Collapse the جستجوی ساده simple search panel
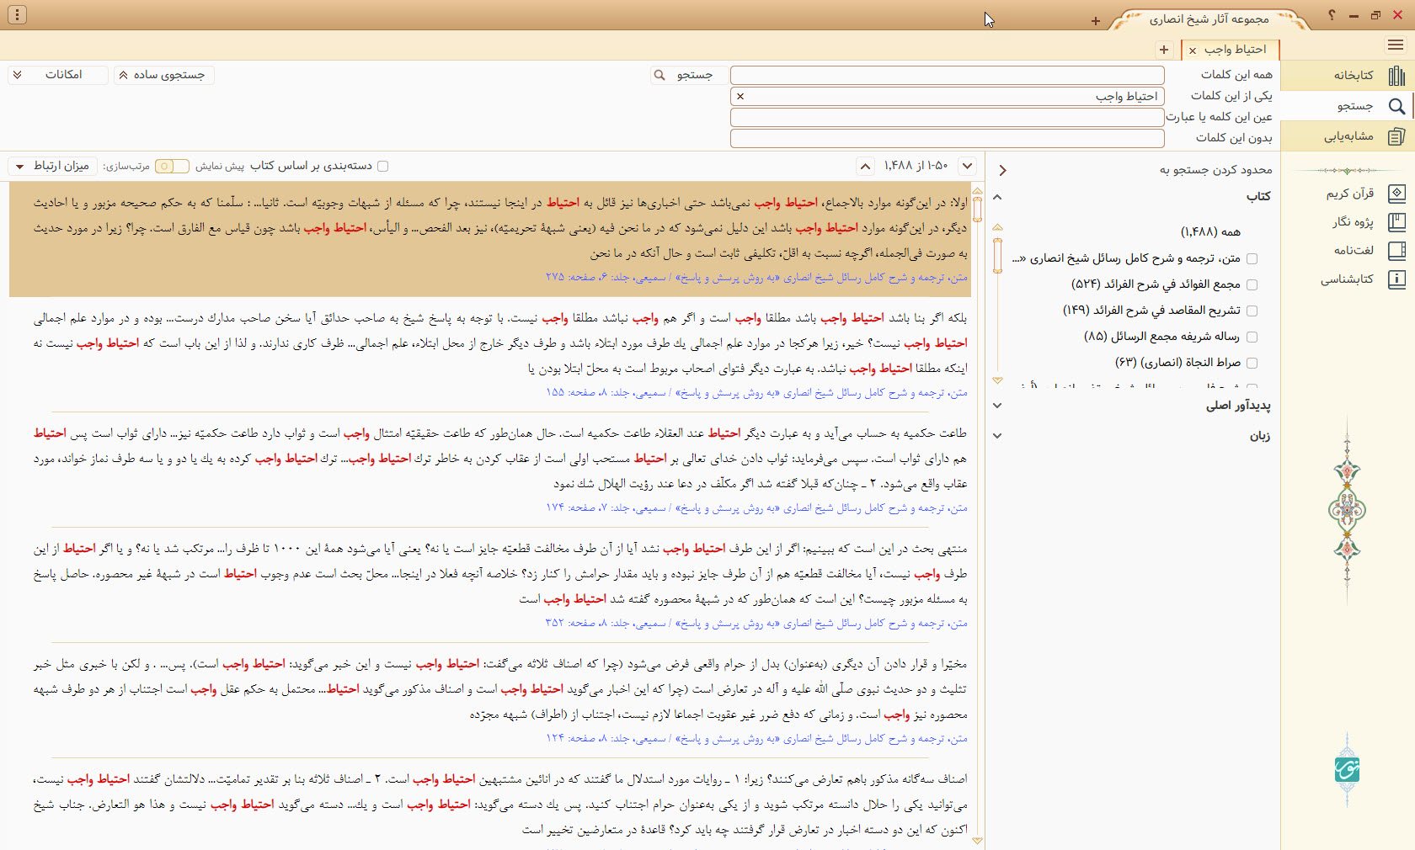Screen dimensions: 1415x850 [x=164, y=75]
